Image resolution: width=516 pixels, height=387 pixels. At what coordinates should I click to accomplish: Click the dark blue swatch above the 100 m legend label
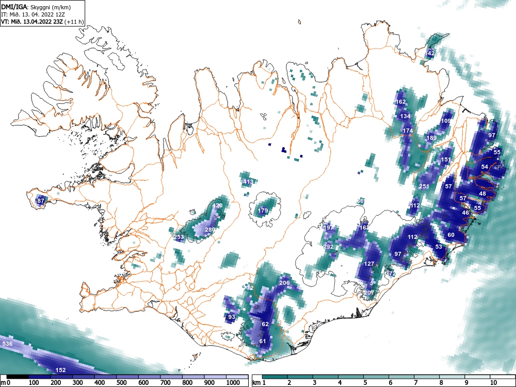coord(40,377)
